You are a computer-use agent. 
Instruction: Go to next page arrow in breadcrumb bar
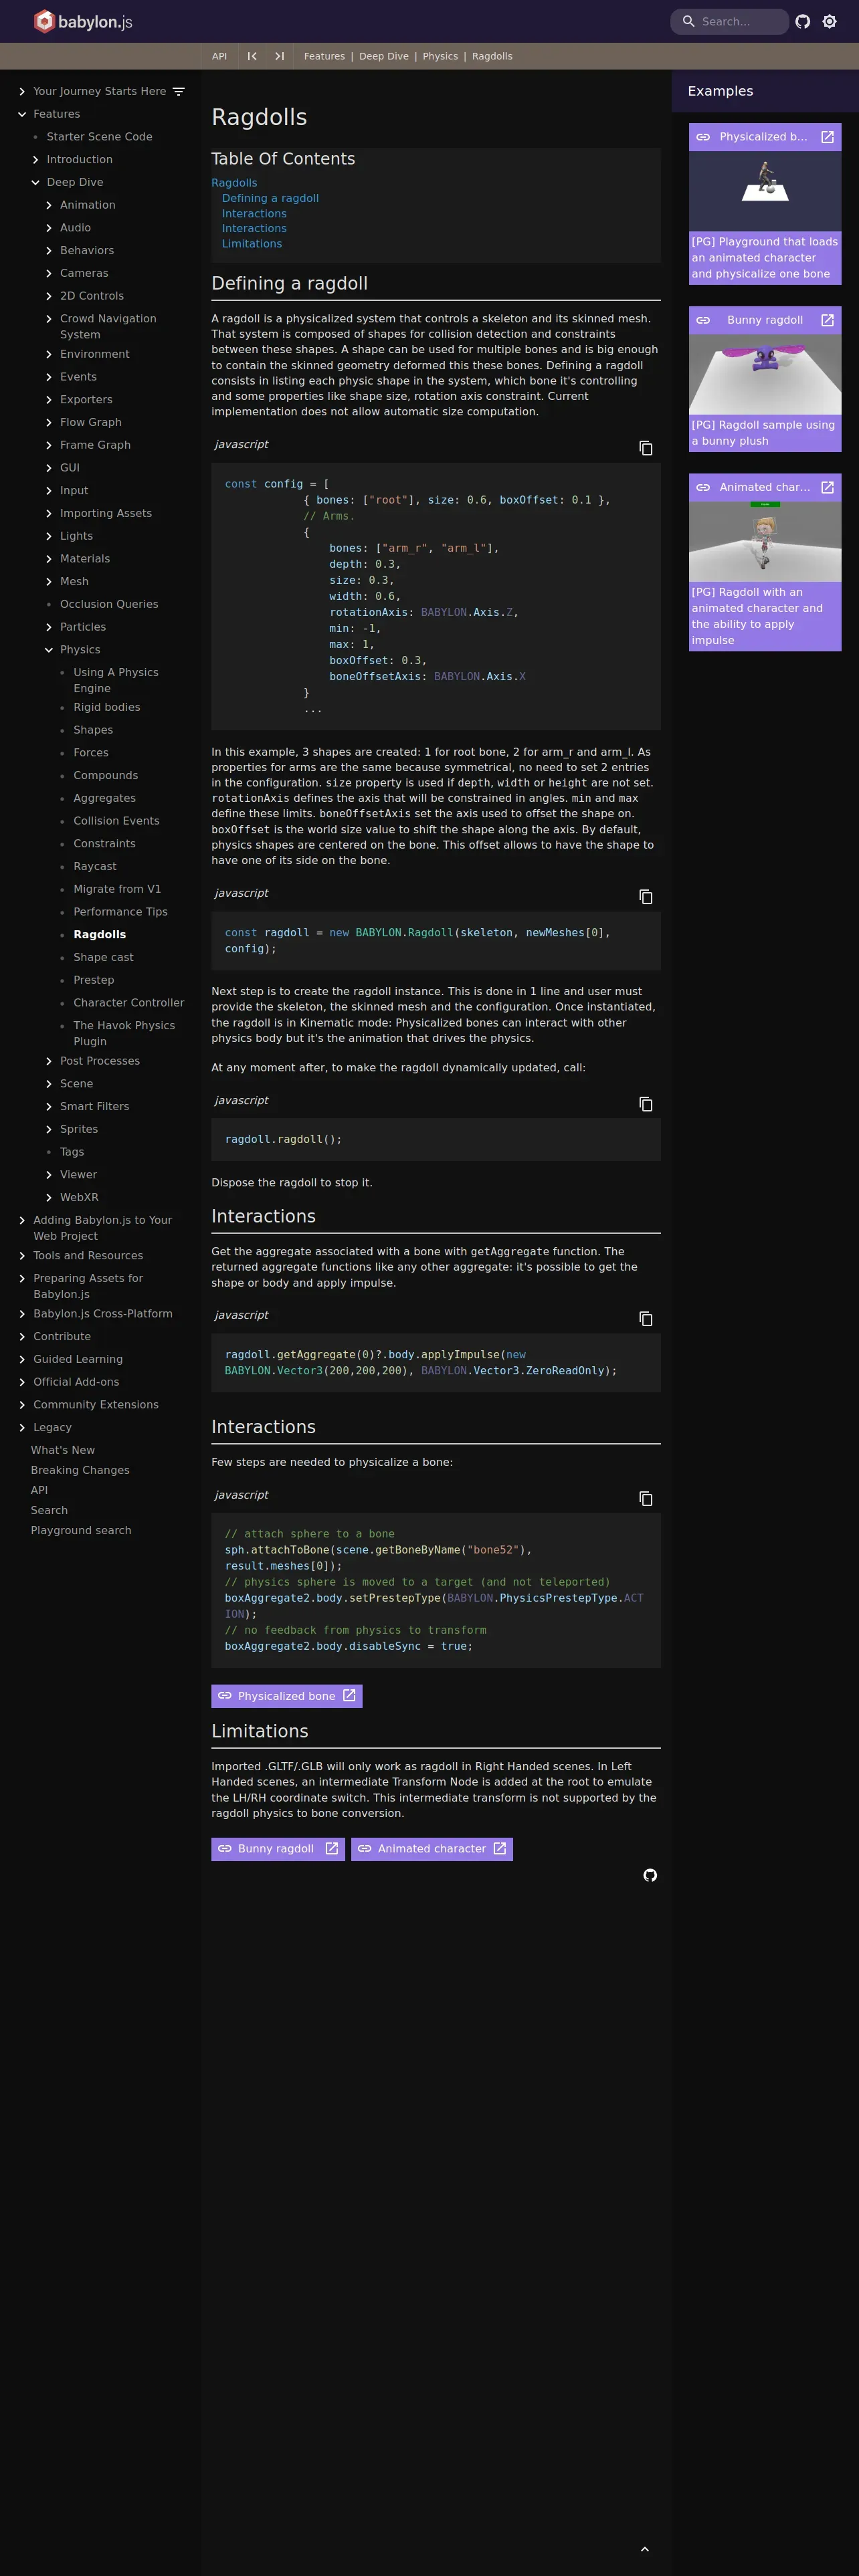(x=279, y=56)
